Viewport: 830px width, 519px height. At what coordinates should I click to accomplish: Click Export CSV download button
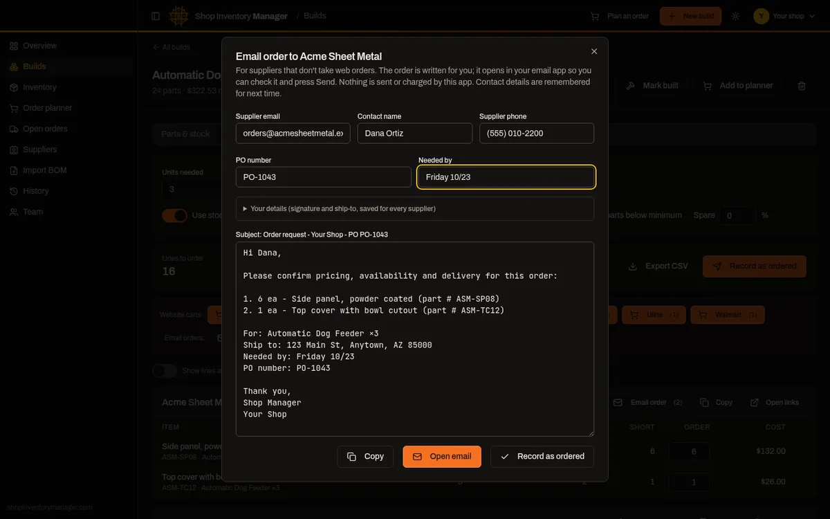(x=658, y=266)
